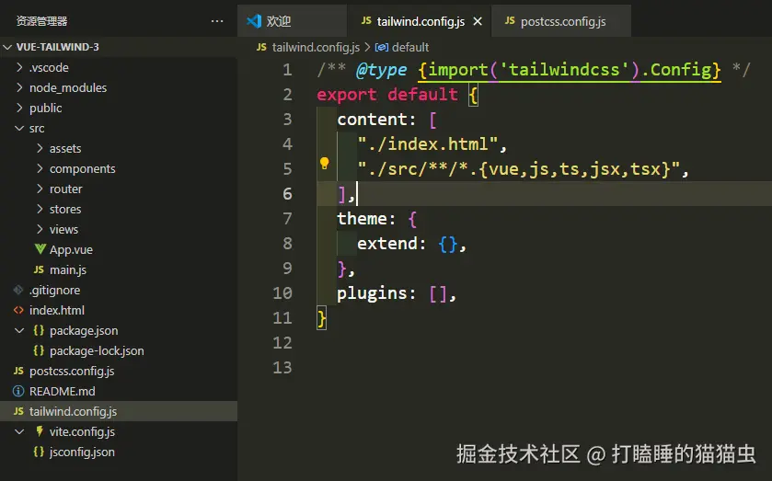Click the export keyword on line 2
The height and width of the screenshot is (481, 772).
pyautogui.click(x=347, y=95)
